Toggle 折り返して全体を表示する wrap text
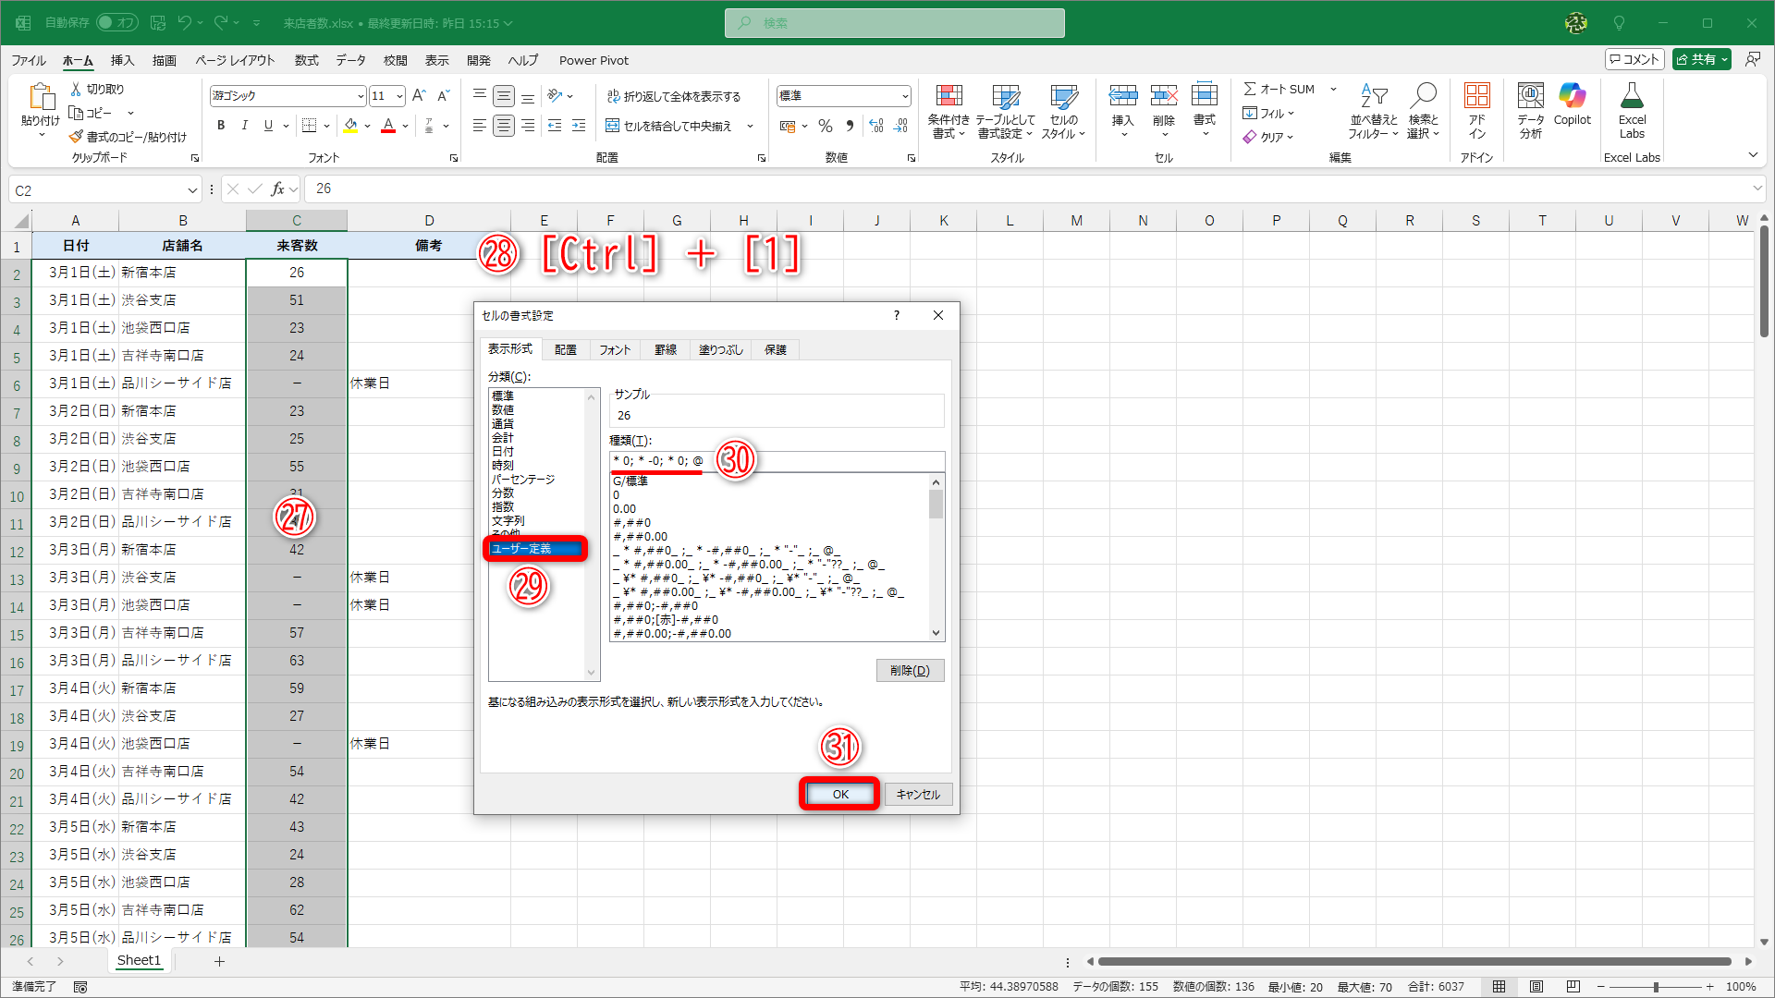1775x998 pixels. [x=675, y=95]
